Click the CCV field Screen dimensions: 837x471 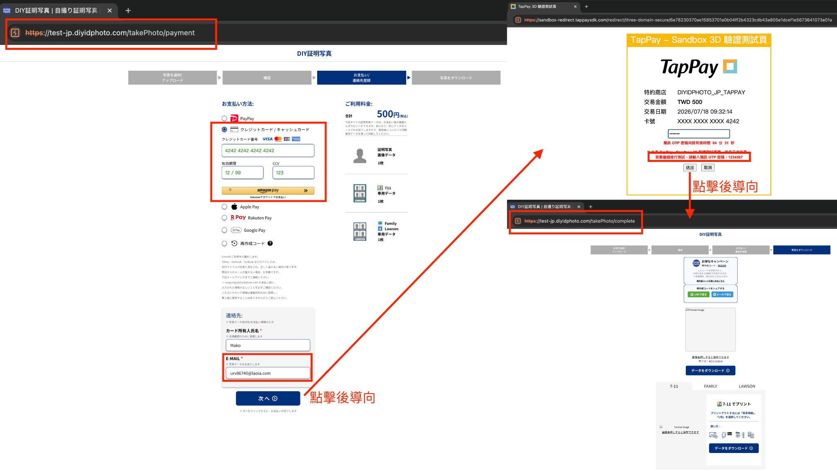293,173
